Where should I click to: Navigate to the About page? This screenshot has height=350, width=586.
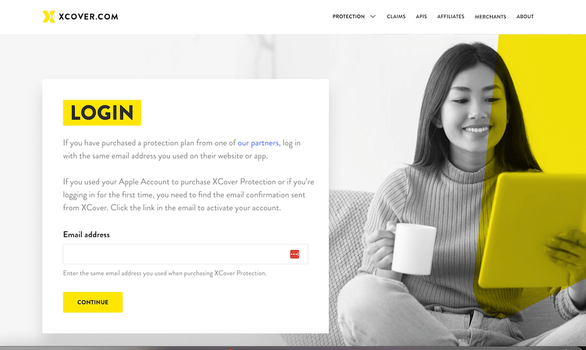pyautogui.click(x=524, y=16)
